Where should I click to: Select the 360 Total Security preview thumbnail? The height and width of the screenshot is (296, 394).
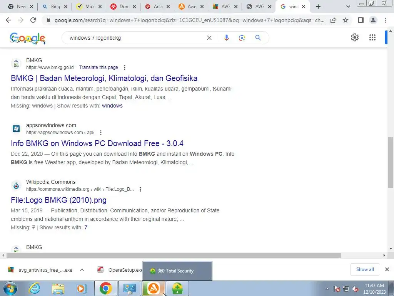(177, 271)
